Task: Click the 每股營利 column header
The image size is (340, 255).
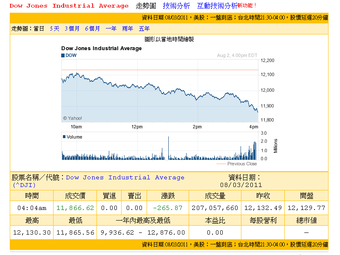Action: coord(263,221)
